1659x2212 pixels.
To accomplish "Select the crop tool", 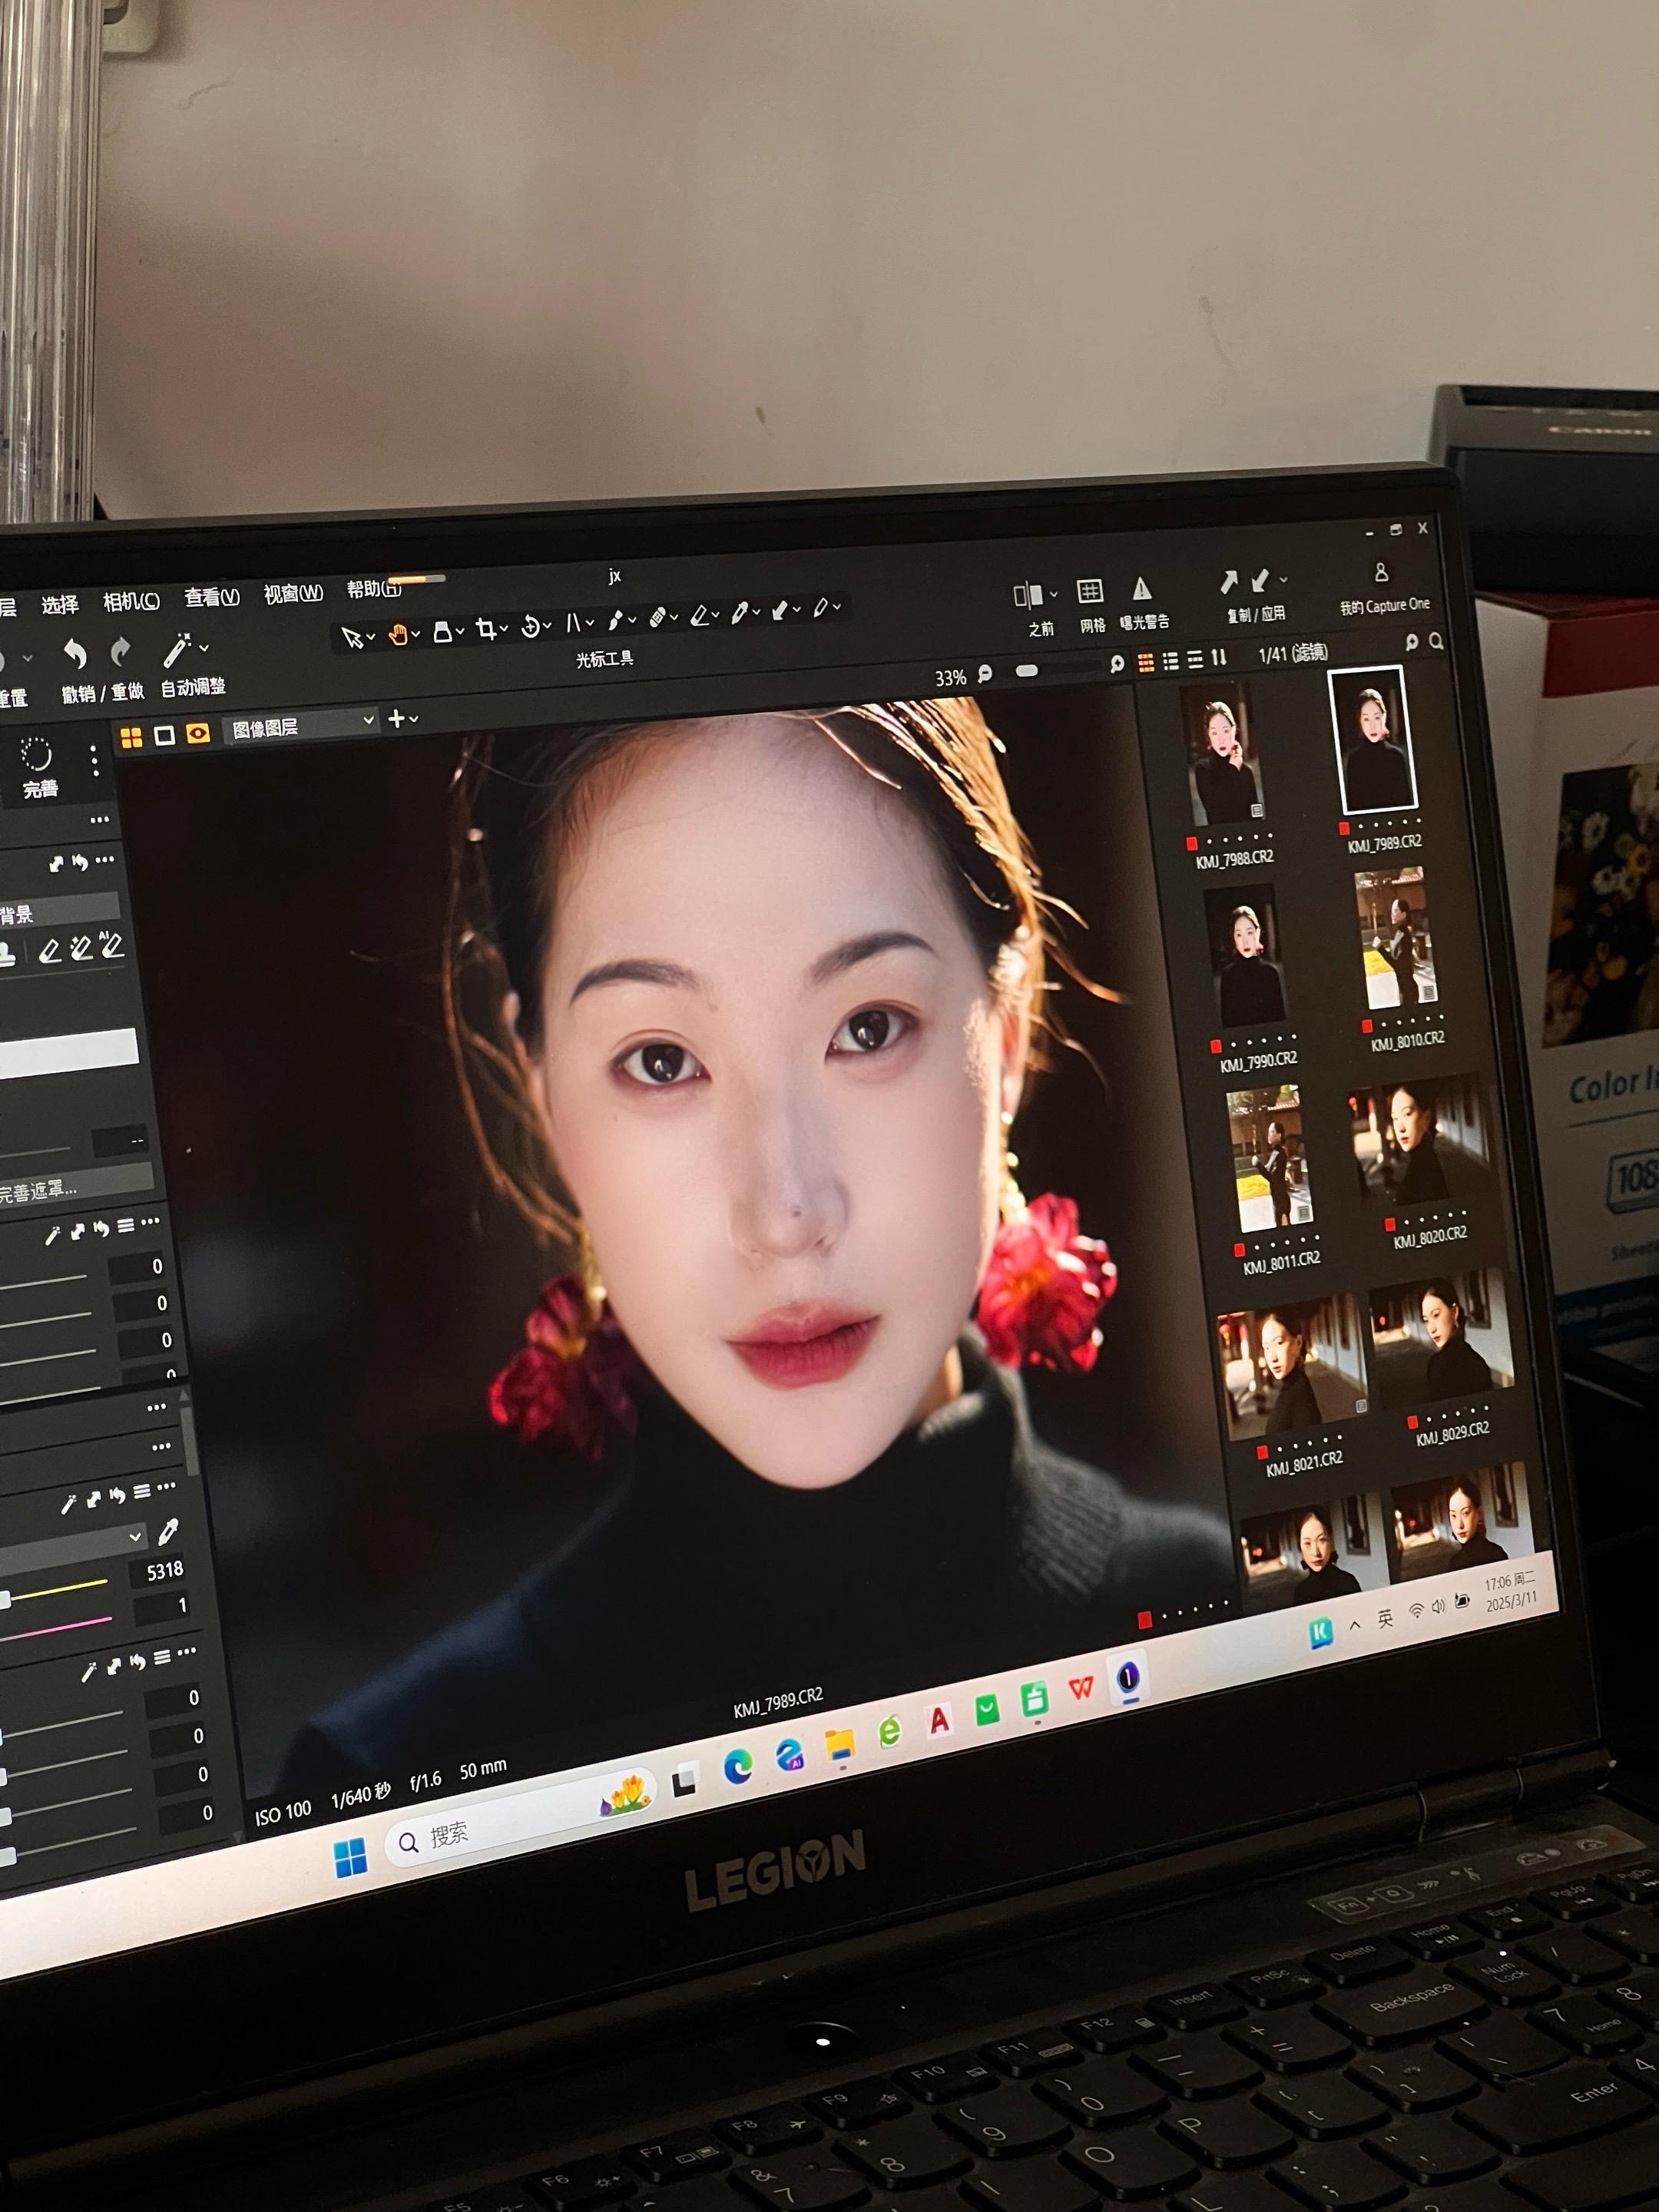I will tap(487, 629).
